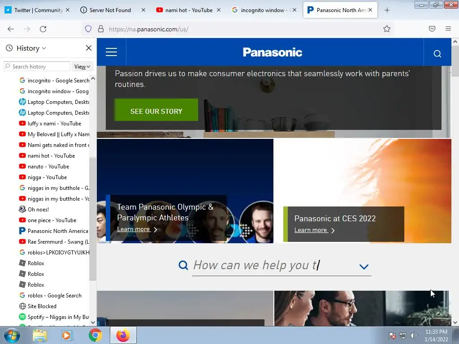Open Windows Explorer from the taskbar
Image resolution: width=459 pixels, height=344 pixels.
[x=40, y=335]
